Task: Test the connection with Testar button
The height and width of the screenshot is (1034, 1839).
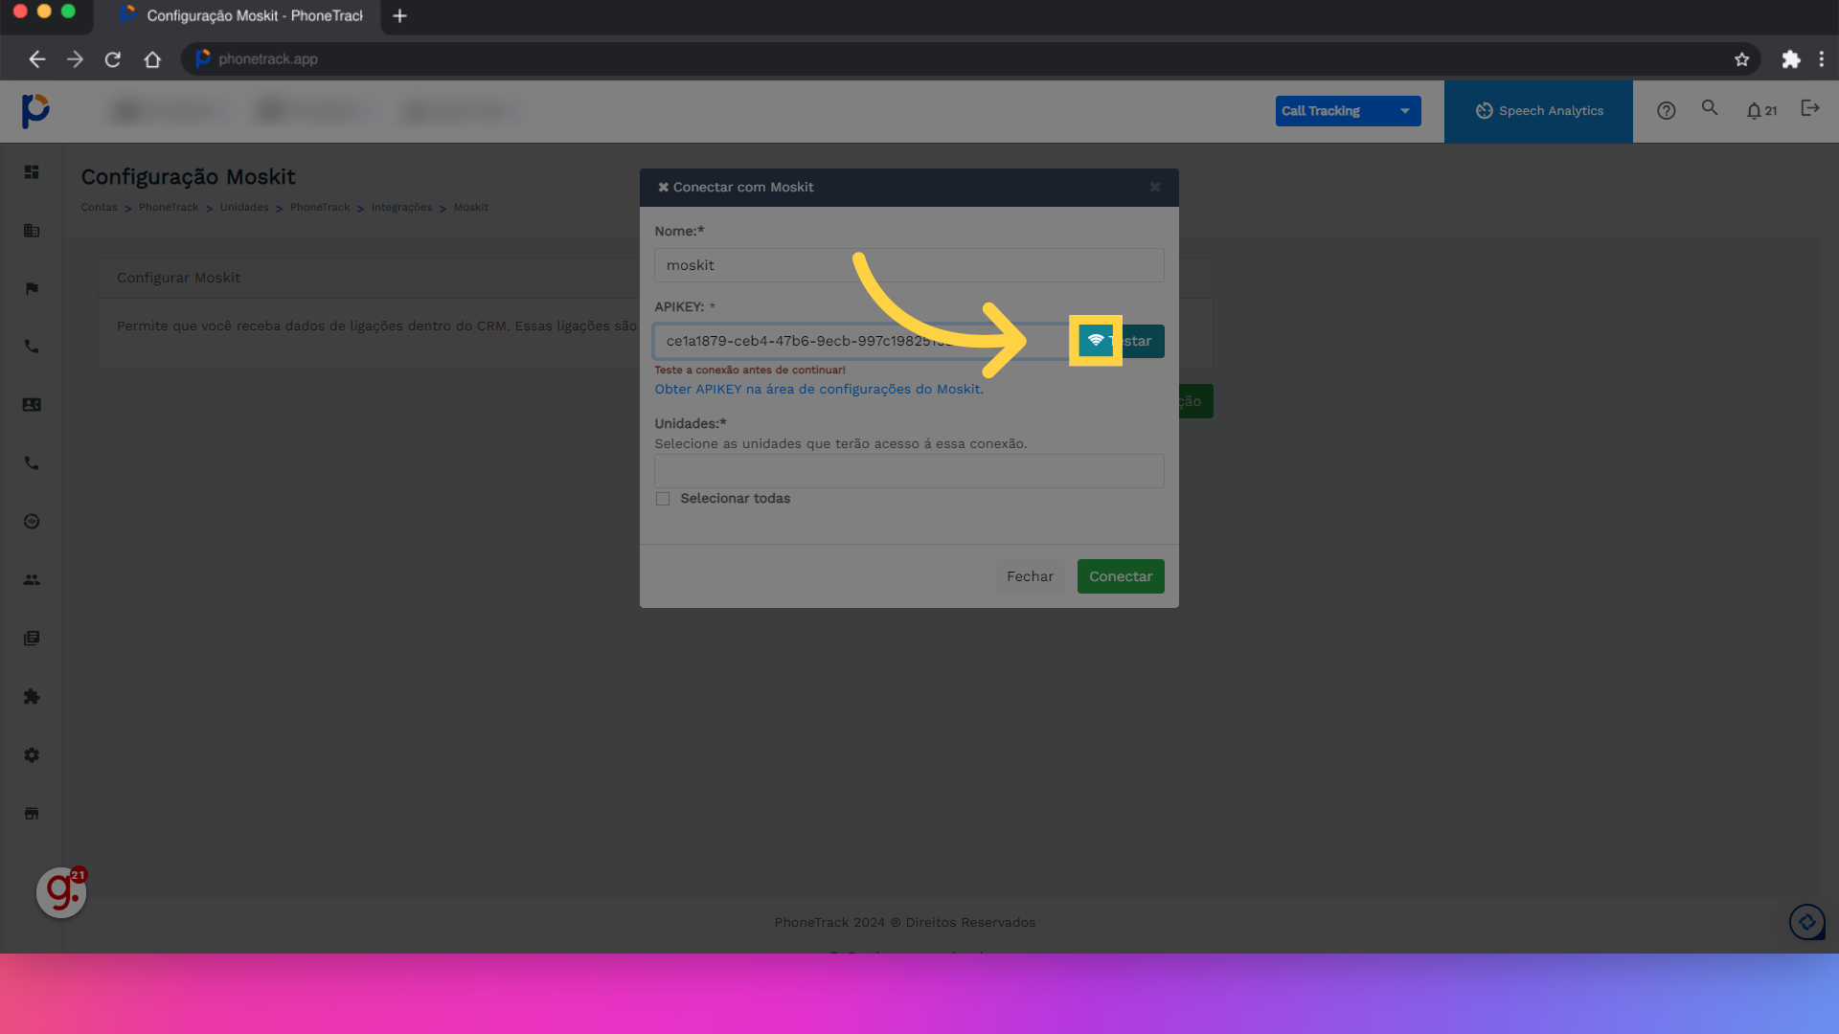Action: (1121, 341)
